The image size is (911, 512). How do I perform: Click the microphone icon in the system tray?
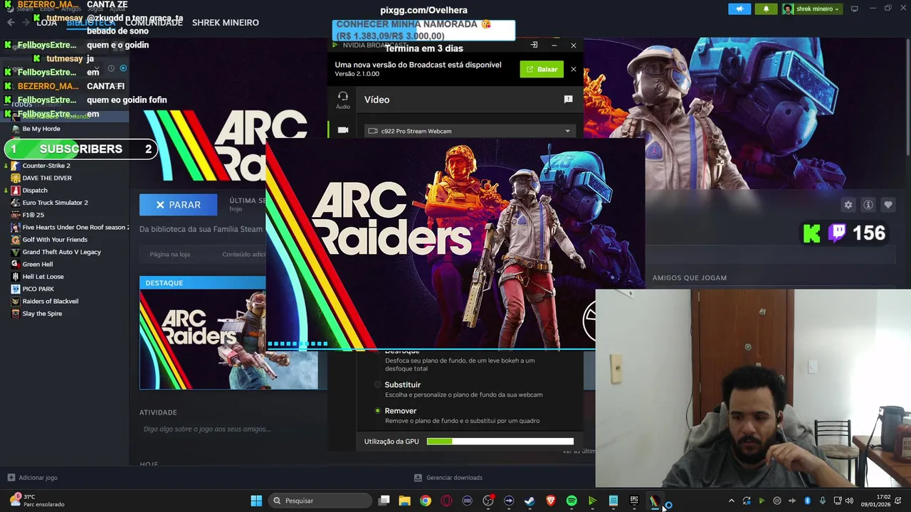click(x=823, y=501)
